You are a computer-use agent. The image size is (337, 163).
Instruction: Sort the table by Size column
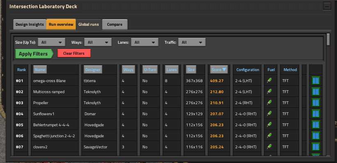(191, 70)
